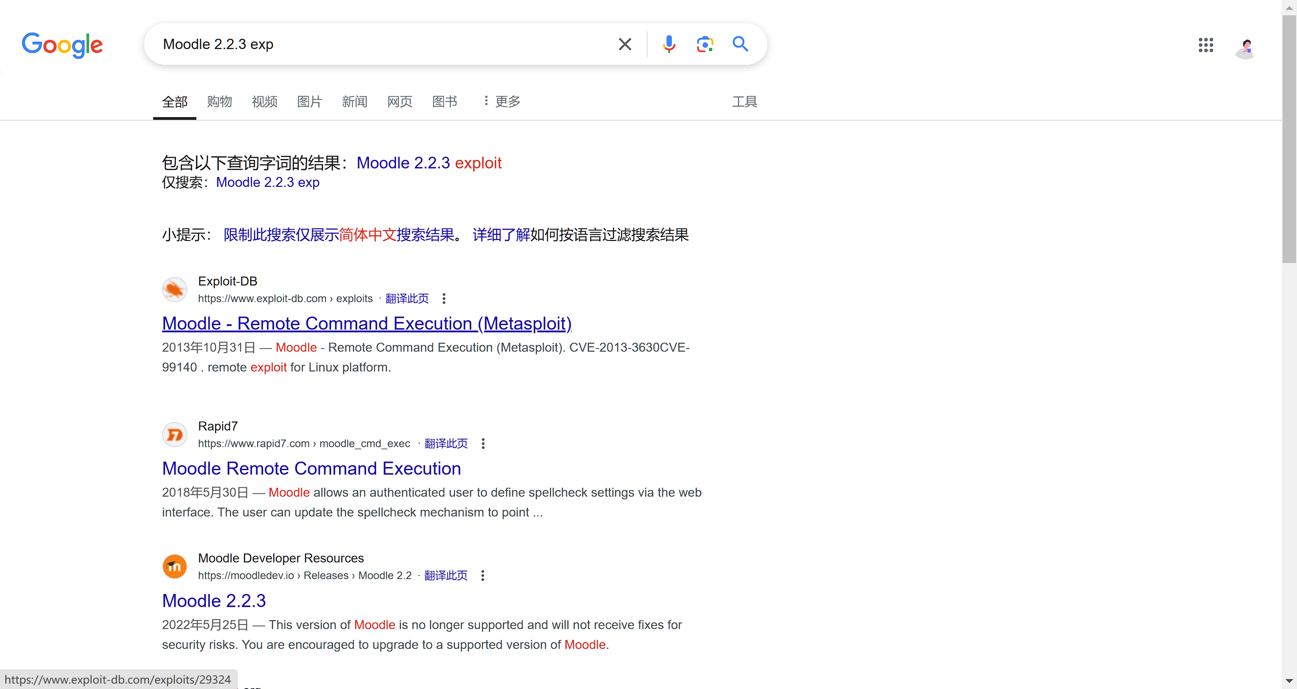Switch to the 视频 tab
1297x689 pixels.
click(x=264, y=101)
